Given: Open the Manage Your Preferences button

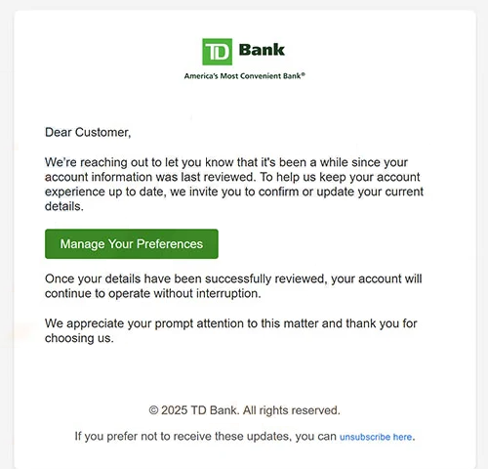Looking at the screenshot, I should [x=132, y=244].
